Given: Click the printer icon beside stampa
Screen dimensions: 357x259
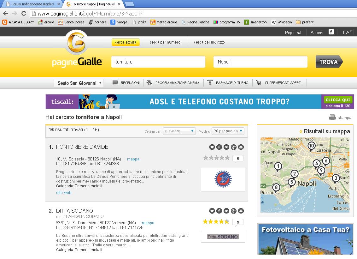Looking at the screenshot, I should [x=332, y=117].
